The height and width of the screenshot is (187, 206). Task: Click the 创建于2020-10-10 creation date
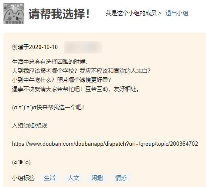point(35,47)
